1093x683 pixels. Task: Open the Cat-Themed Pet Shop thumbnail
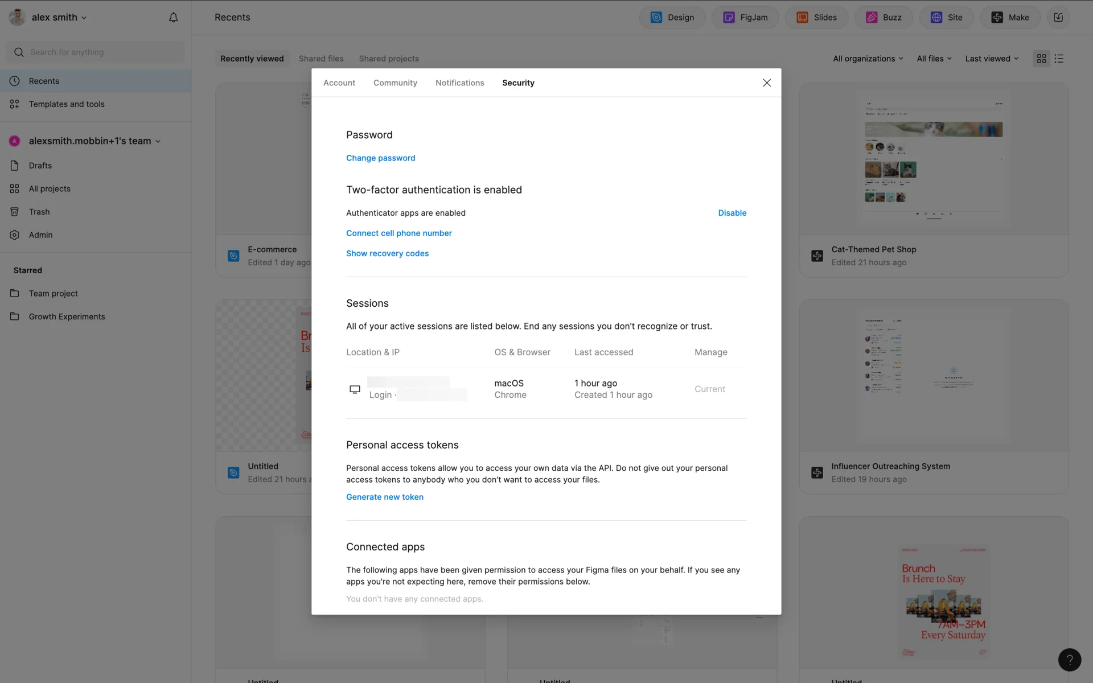point(934,159)
